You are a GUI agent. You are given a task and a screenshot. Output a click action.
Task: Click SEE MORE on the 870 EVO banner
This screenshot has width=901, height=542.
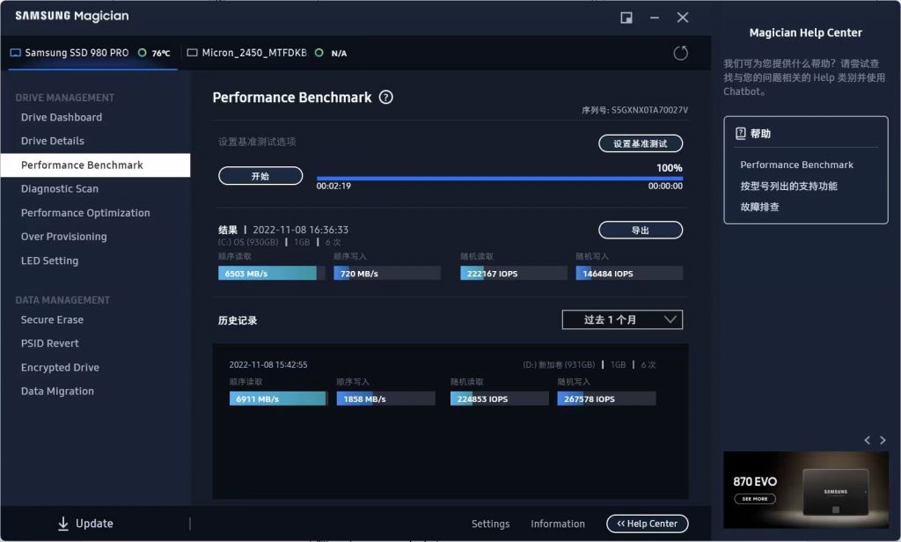tap(755, 499)
